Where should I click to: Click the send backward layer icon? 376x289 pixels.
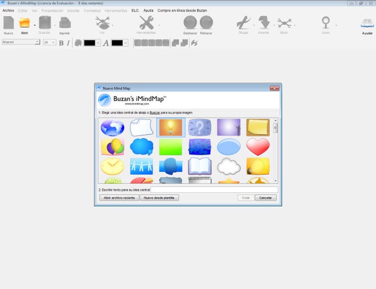tap(184, 43)
